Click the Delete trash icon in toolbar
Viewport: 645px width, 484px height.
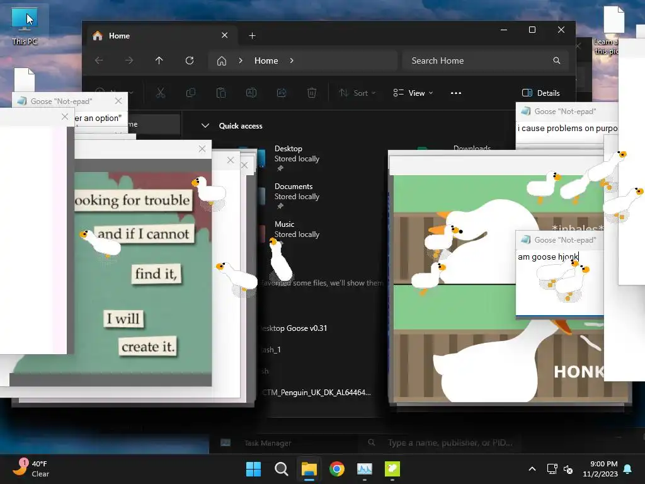coord(312,93)
